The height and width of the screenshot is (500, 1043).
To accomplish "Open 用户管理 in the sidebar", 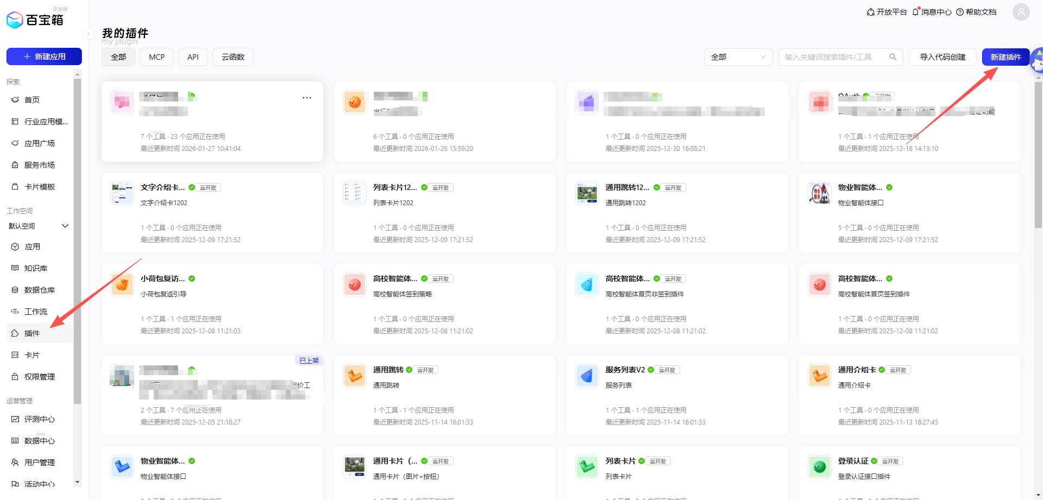I will coord(40,463).
